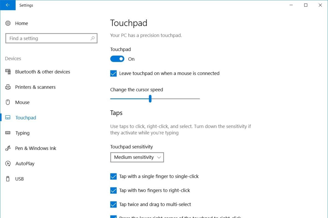This screenshot has width=328, height=218.
Task: Open the Touchpad sensitivity dropdown
Action: pyautogui.click(x=137, y=157)
